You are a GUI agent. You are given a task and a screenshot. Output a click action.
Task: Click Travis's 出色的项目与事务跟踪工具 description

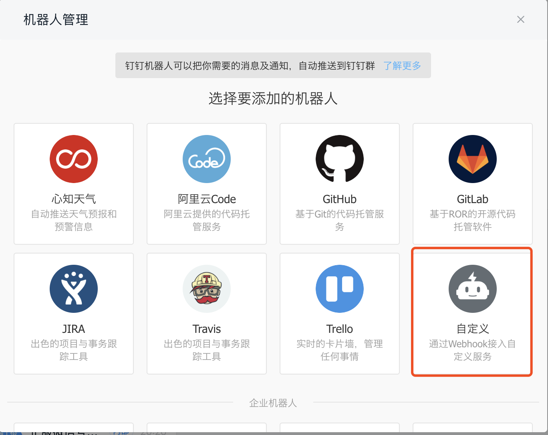pyautogui.click(x=207, y=350)
